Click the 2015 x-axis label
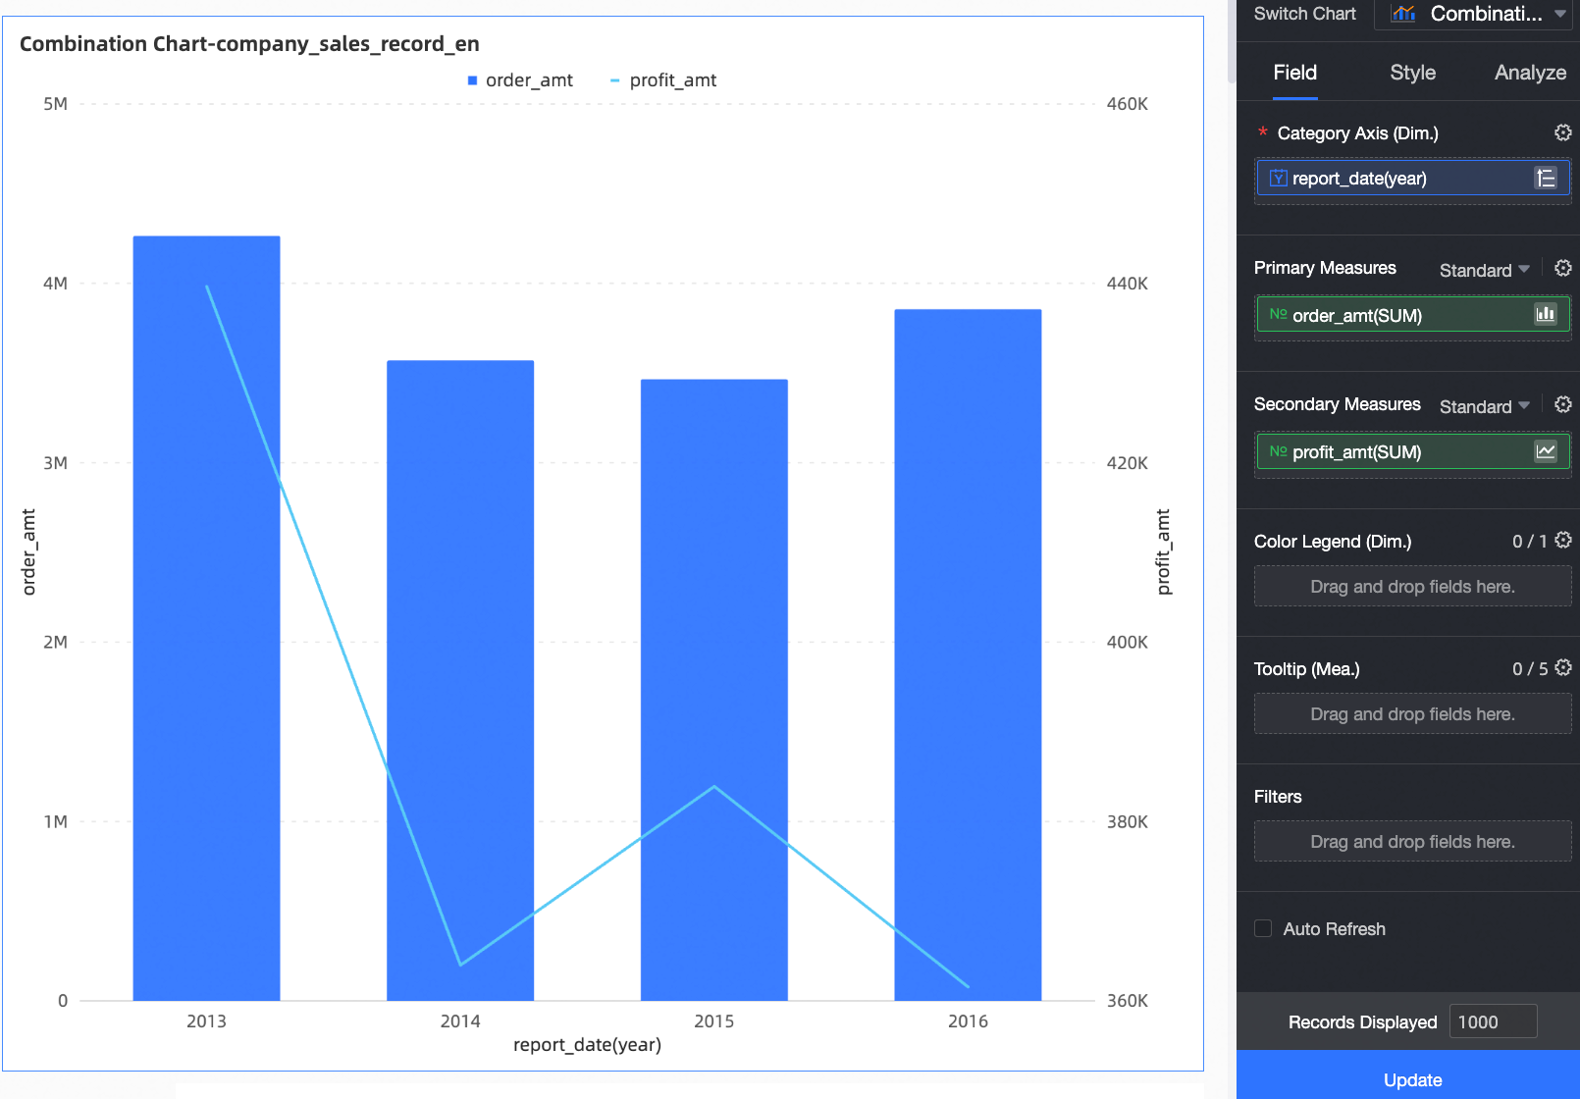This screenshot has width=1580, height=1099. 714,1021
